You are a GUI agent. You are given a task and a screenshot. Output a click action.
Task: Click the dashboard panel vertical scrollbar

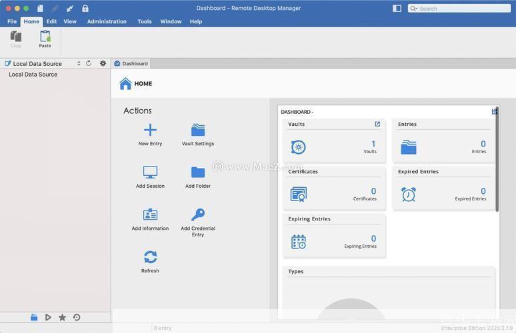[x=497, y=159]
